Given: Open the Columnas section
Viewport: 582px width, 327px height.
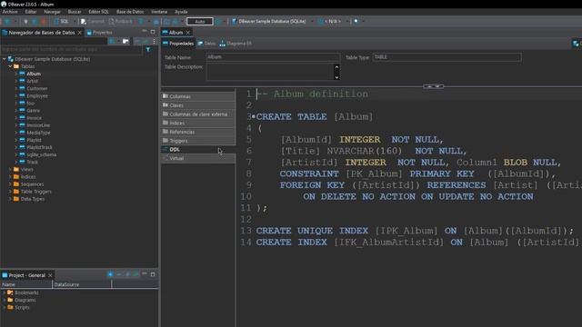Looking at the screenshot, I should (198, 96).
